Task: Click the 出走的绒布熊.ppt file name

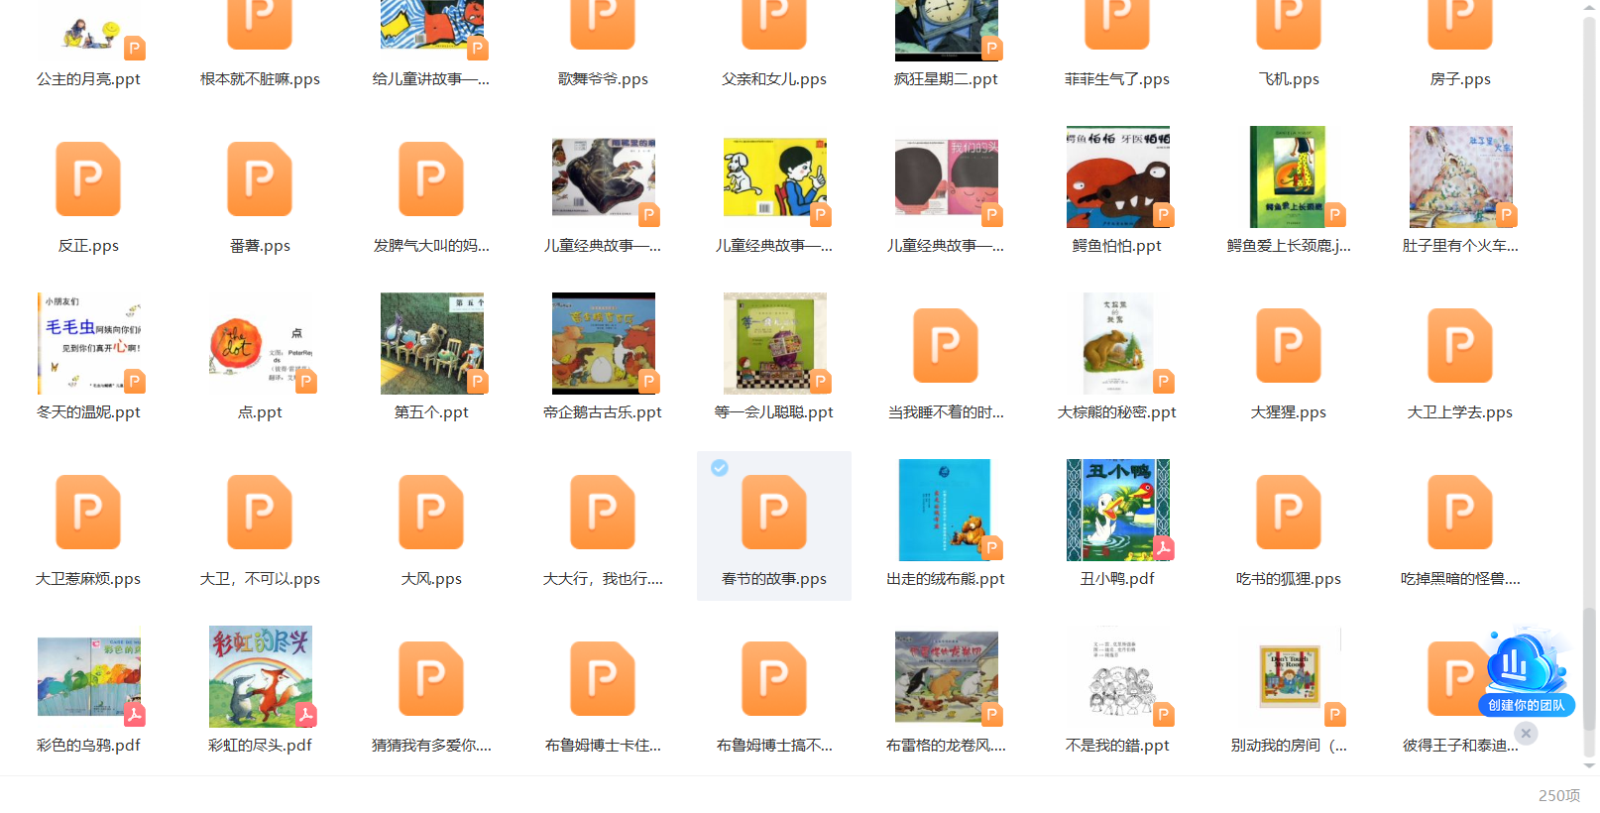Action: [946, 579]
